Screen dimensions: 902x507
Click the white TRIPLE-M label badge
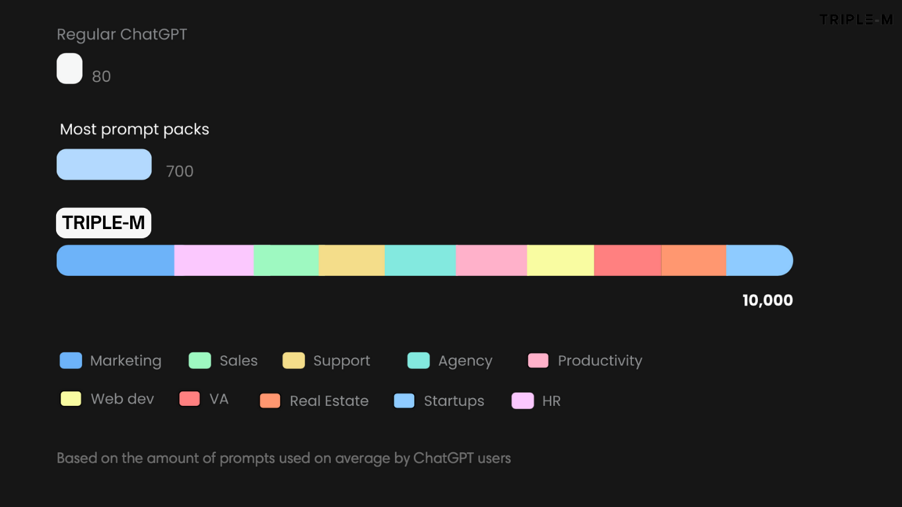(x=104, y=223)
